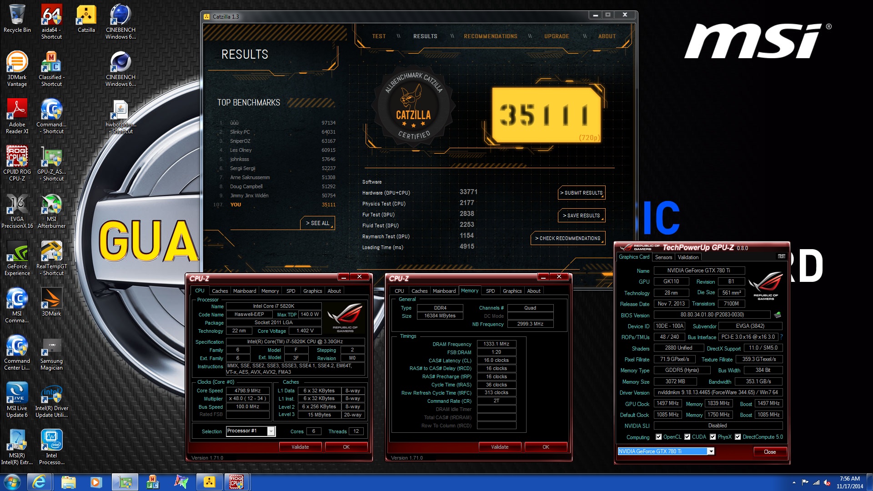Click the Core Speed 4798.9 MHz field
Image resolution: width=873 pixels, height=491 pixels.
coord(248,391)
